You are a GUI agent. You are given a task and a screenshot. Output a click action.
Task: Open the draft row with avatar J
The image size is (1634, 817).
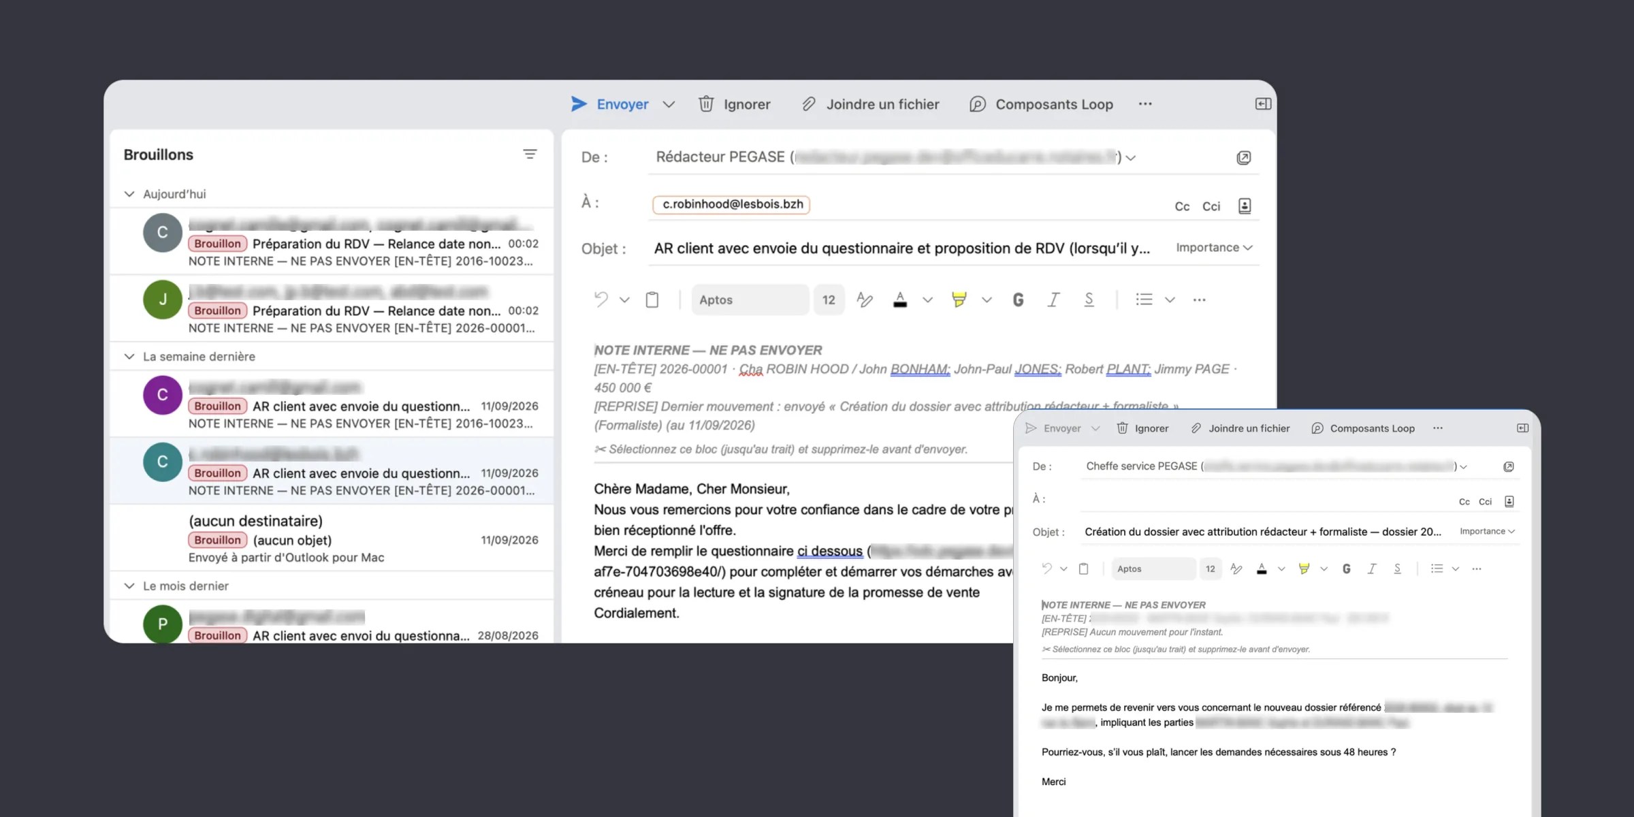pyautogui.click(x=332, y=309)
